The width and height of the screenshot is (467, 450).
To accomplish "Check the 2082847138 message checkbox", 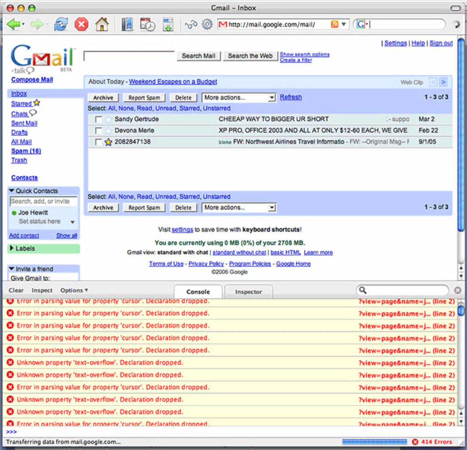I will [x=98, y=142].
